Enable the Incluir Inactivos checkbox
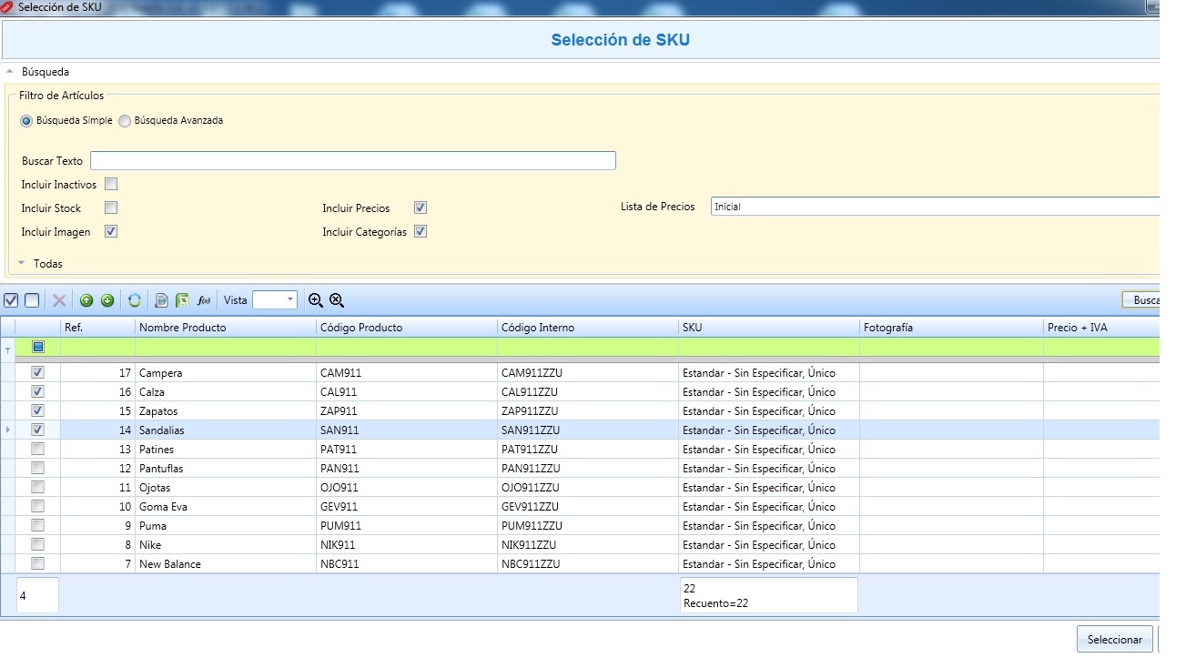Screen dimensions: 1196x668 click(x=111, y=184)
